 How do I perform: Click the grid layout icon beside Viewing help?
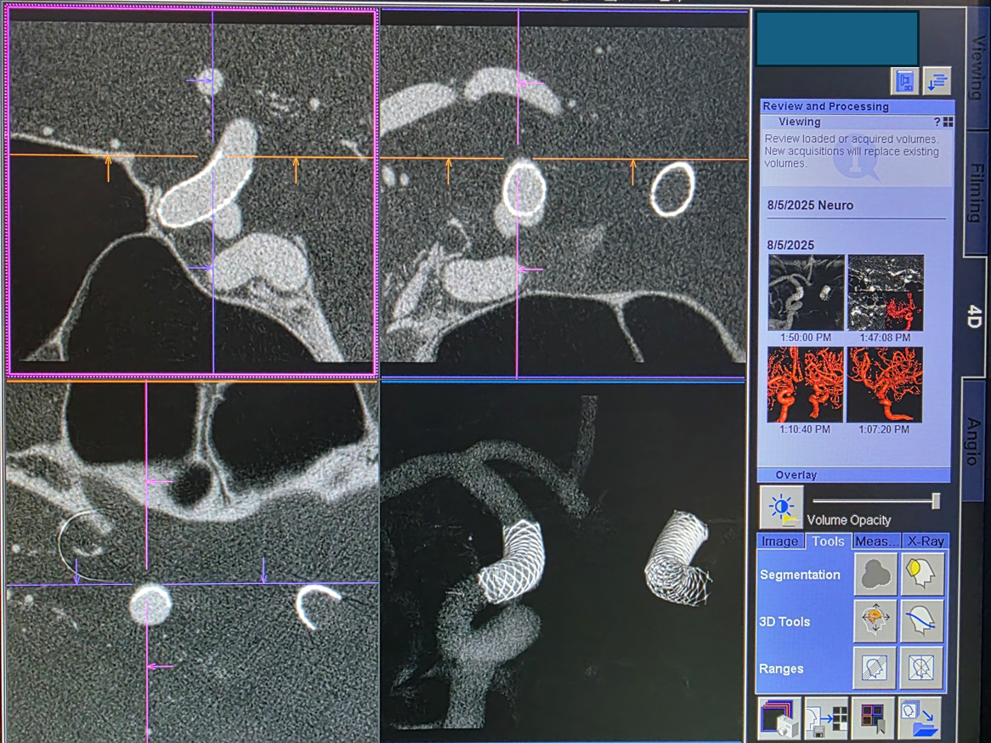(x=948, y=122)
